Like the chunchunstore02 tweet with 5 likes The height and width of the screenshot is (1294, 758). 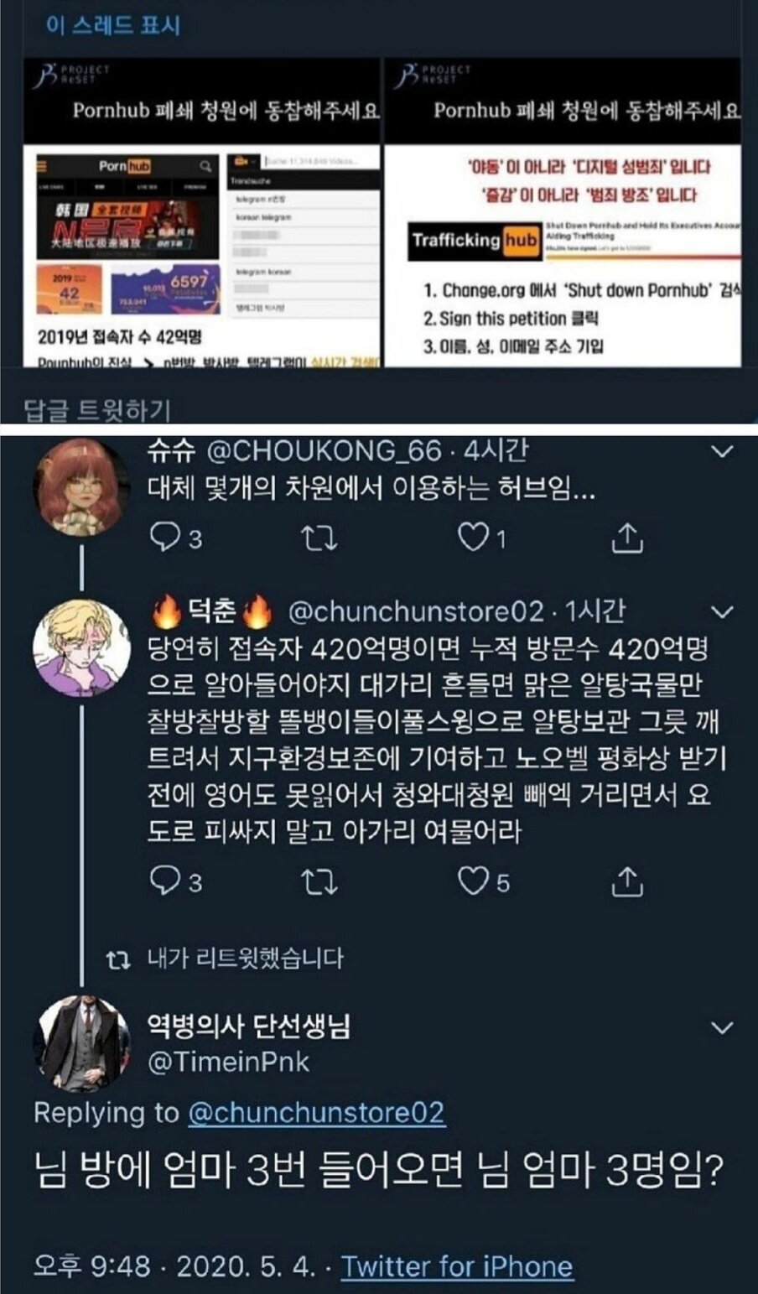473,881
